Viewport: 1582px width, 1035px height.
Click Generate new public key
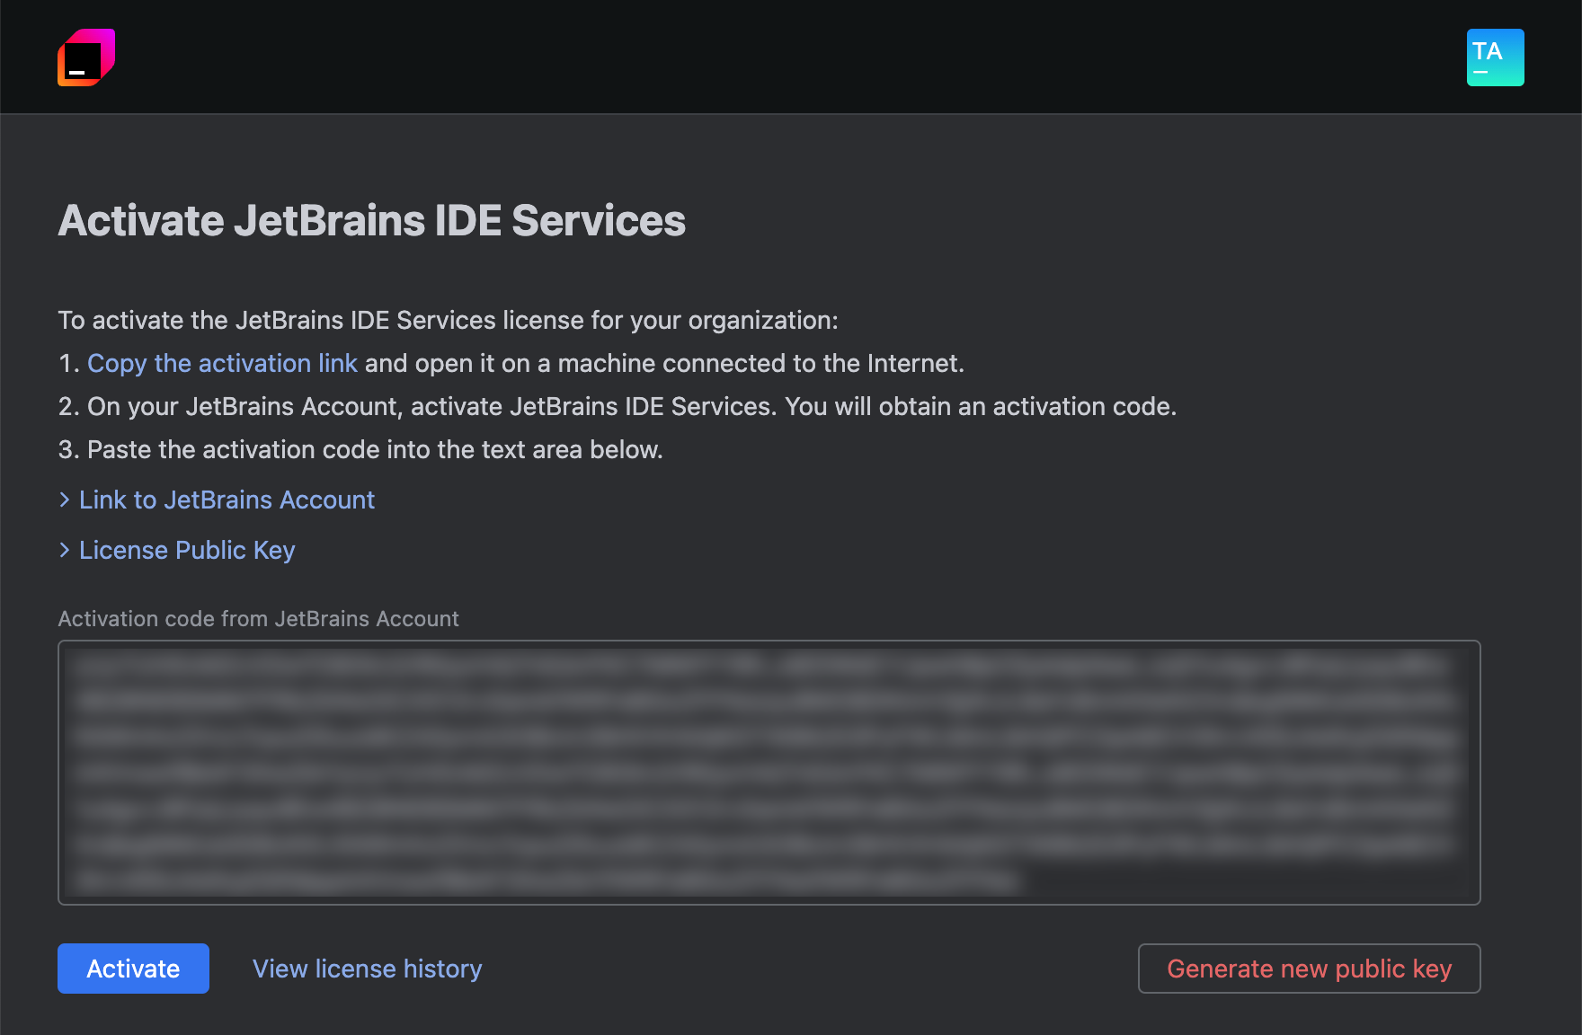tap(1309, 969)
